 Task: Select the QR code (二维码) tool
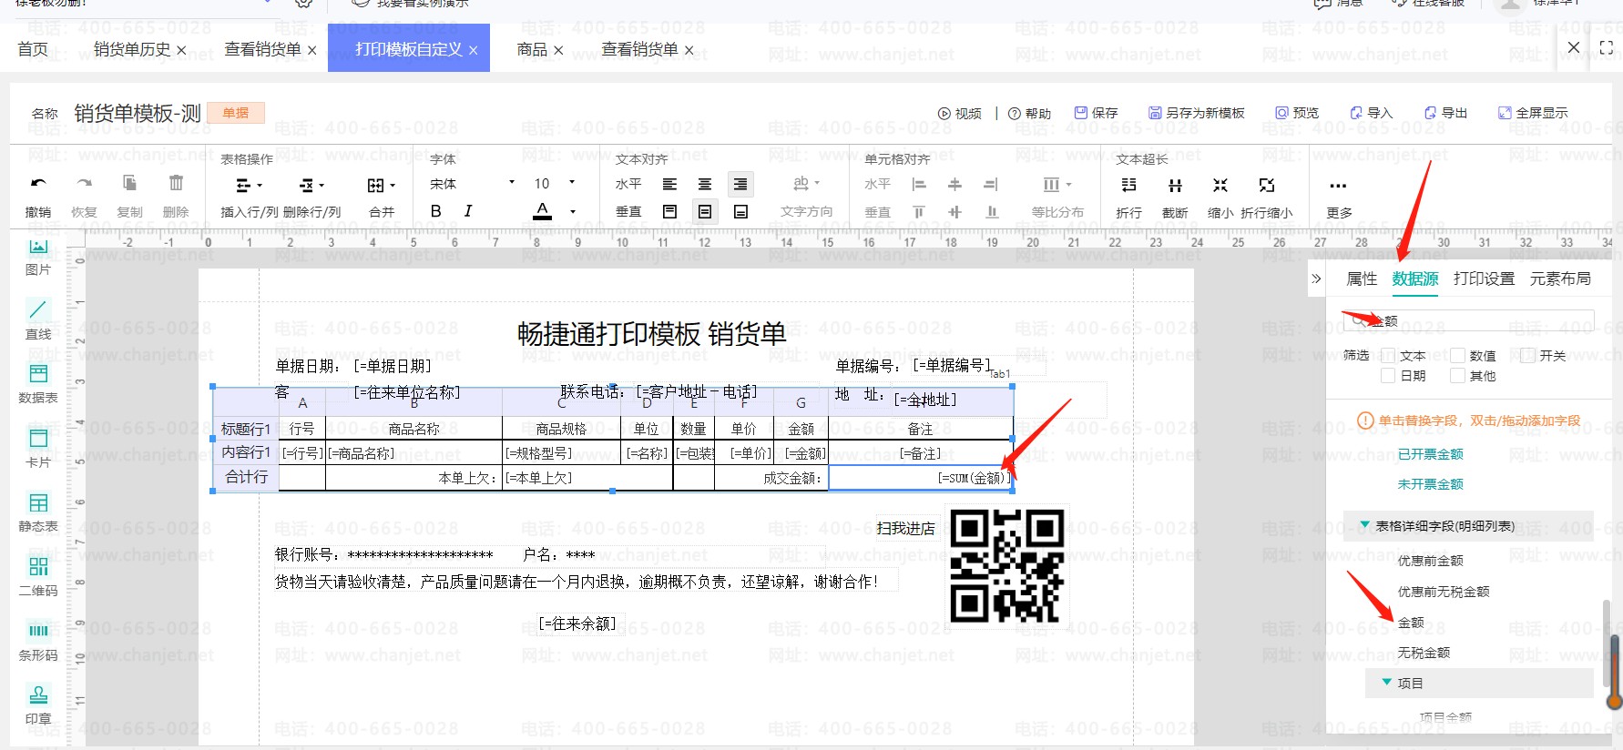[x=38, y=568]
